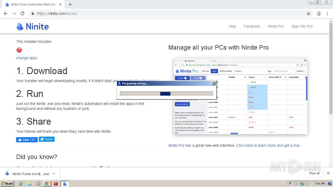Image resolution: width=333 pixels, height=187 pixels.
Task: Click the learn more and get a trial link
Action: pyautogui.click(x=268, y=145)
